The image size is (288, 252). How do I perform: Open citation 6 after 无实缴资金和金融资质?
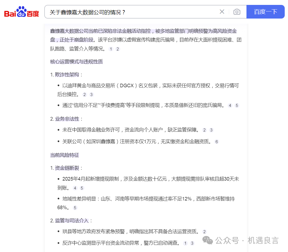click(x=217, y=142)
